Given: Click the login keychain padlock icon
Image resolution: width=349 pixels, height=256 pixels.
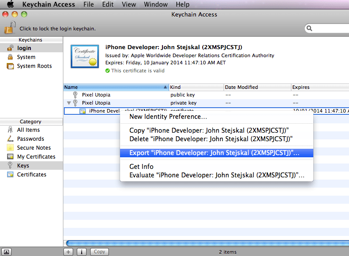Looking at the screenshot, I should point(10,48).
